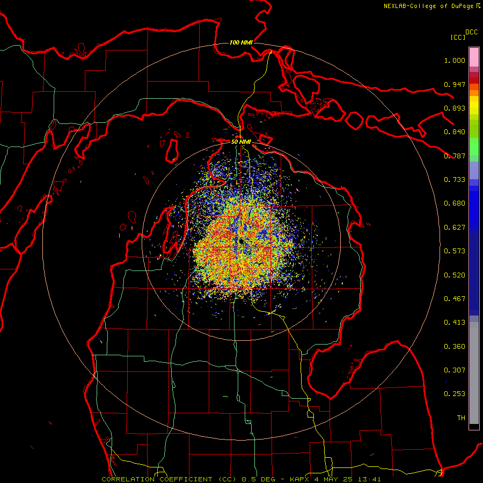The width and height of the screenshot is (483, 483).
Task: Click the 0.840 value on color scale
Action: [x=455, y=132]
